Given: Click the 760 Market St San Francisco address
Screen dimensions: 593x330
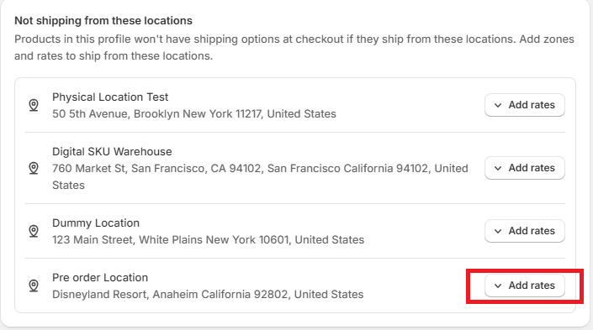Looking at the screenshot, I should 260,176.
